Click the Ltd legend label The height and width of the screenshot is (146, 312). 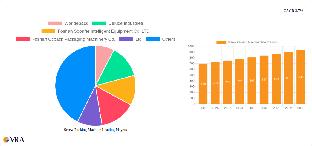[139, 39]
